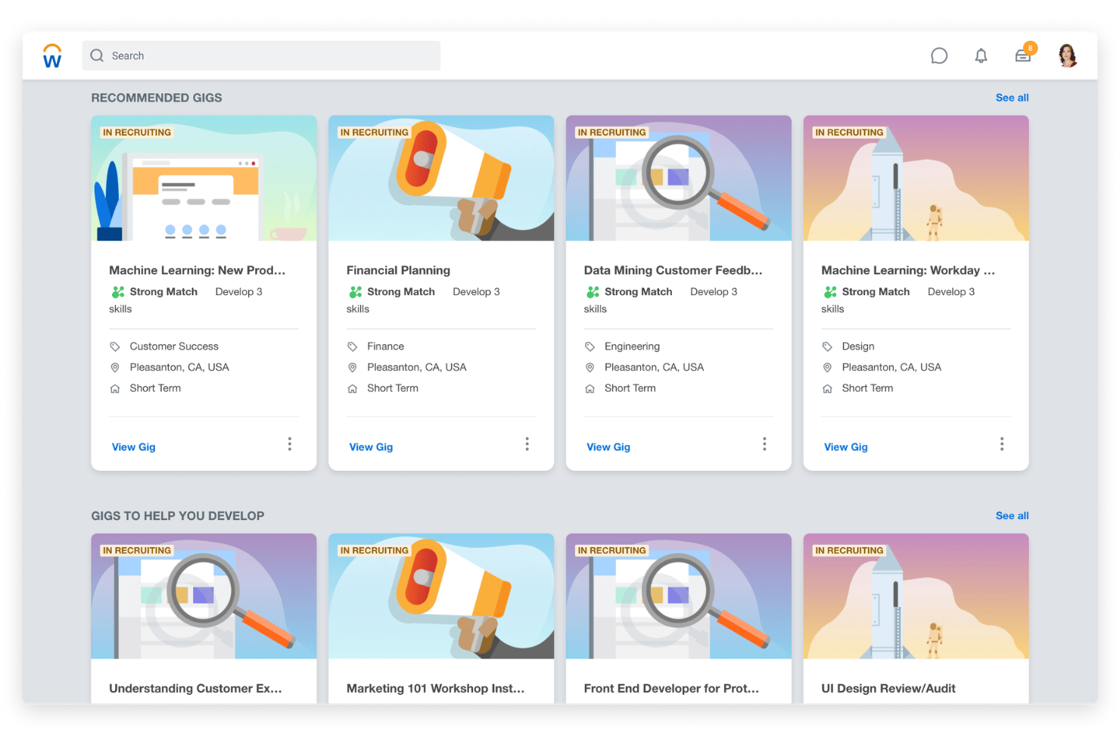Image resolution: width=1120 pixels, height=747 pixels.
Task: Open more options on Machine Learning: New Prod card
Action: tap(290, 444)
